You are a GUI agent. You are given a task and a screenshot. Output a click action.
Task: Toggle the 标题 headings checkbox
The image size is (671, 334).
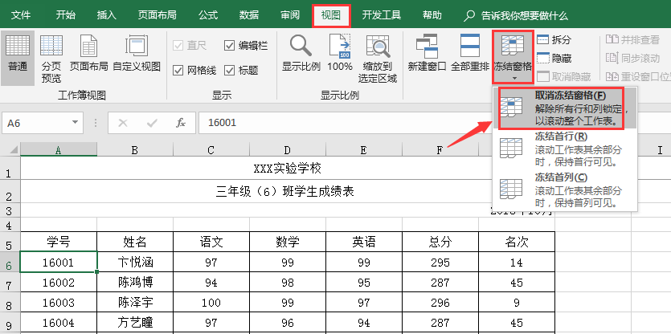click(x=229, y=70)
